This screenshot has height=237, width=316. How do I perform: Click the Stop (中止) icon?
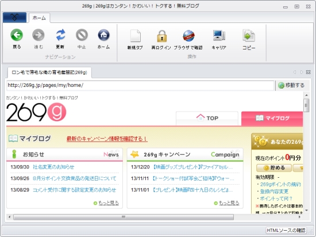click(82, 35)
